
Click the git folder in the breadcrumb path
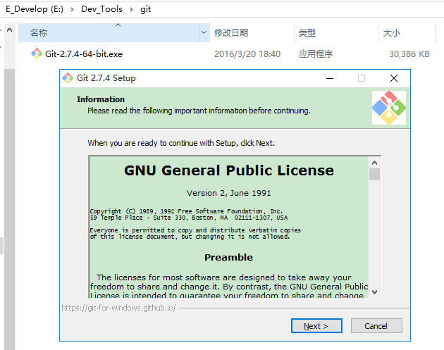tap(146, 9)
